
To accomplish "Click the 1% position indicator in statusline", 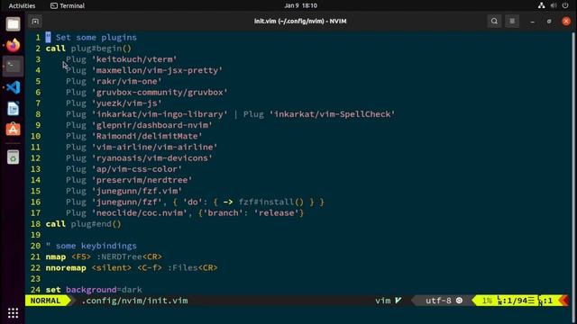I will pyautogui.click(x=487, y=301).
